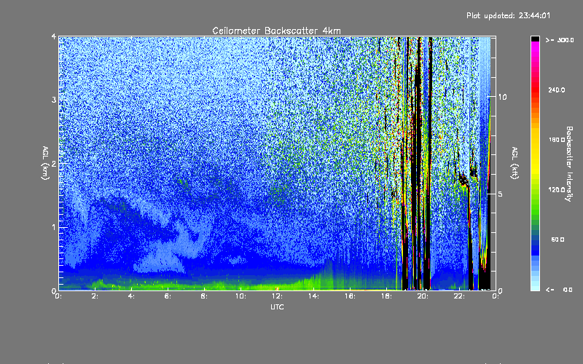Image resolution: width=583 pixels, height=364 pixels.
Task: Click the '240.0' colorbar value label
Action: (557, 90)
